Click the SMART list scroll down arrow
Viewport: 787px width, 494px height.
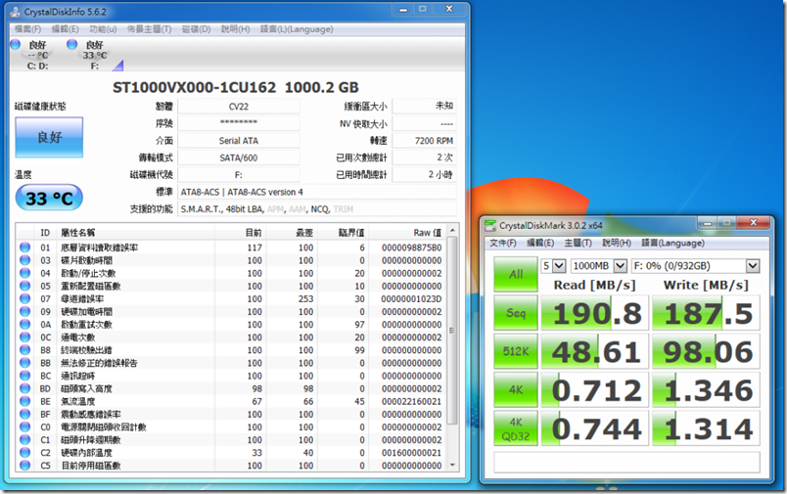click(x=451, y=466)
